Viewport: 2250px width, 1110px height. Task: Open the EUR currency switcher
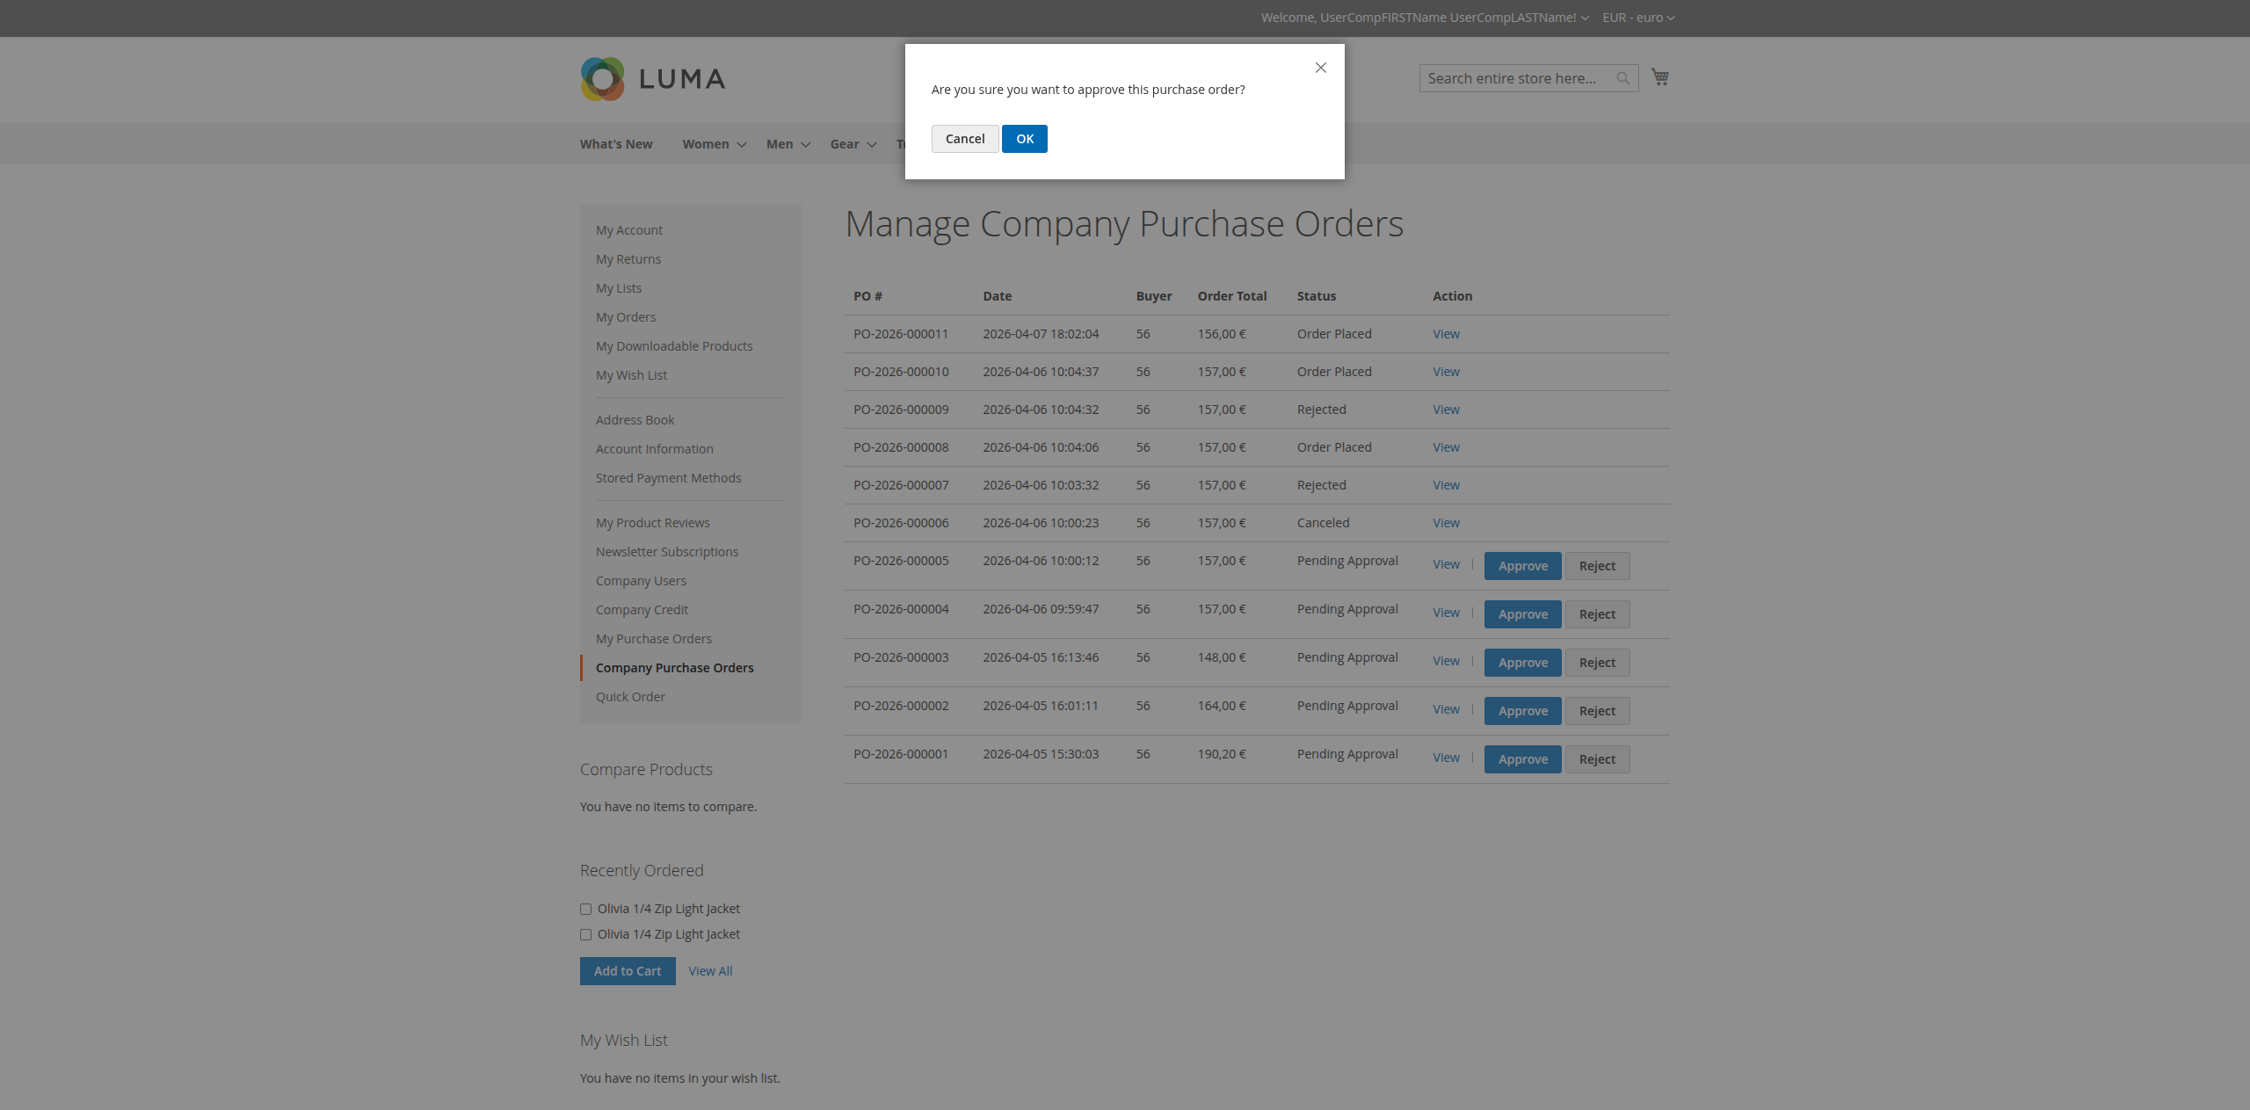1637,18
